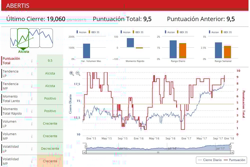Click the 9,5 value in Puntuación Total row
Screen dimensions: 250x167
pos(50,61)
